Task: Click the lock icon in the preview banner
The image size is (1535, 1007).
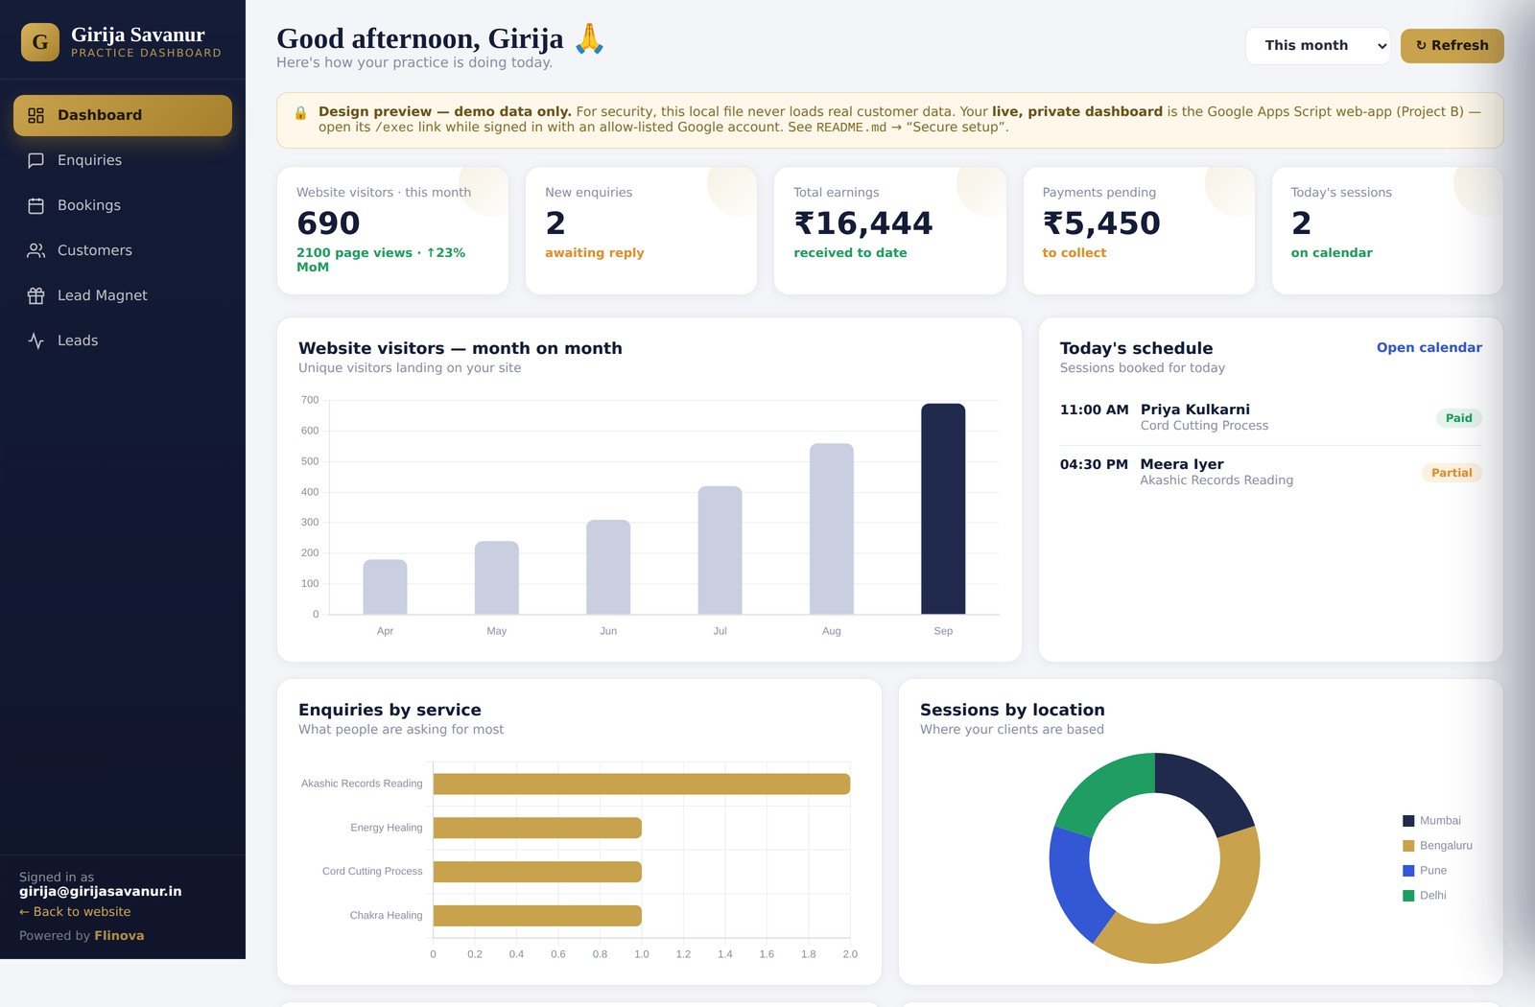Action: pos(300,113)
